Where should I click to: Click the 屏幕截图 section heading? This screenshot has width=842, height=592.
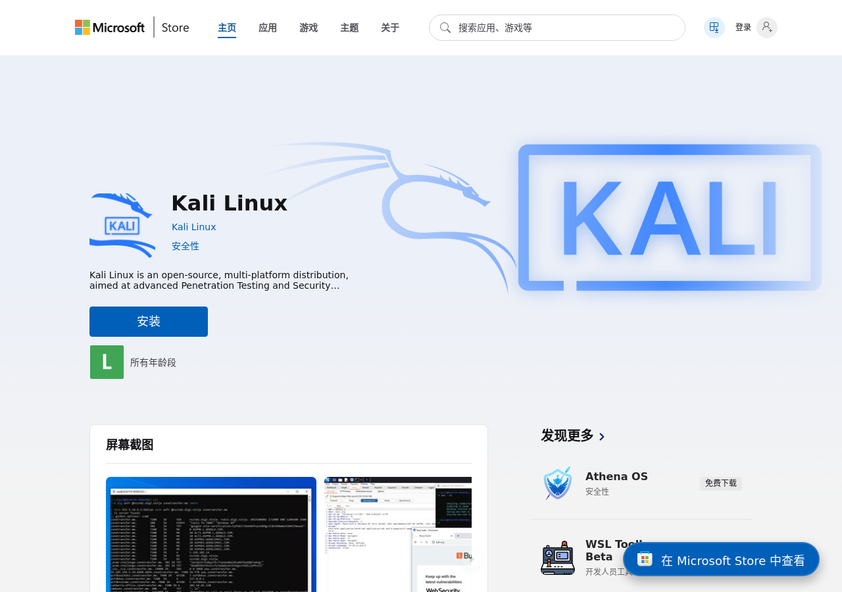[130, 445]
